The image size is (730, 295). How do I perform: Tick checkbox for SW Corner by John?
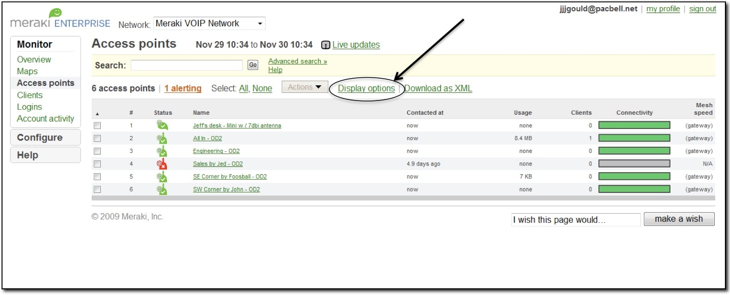click(x=97, y=189)
